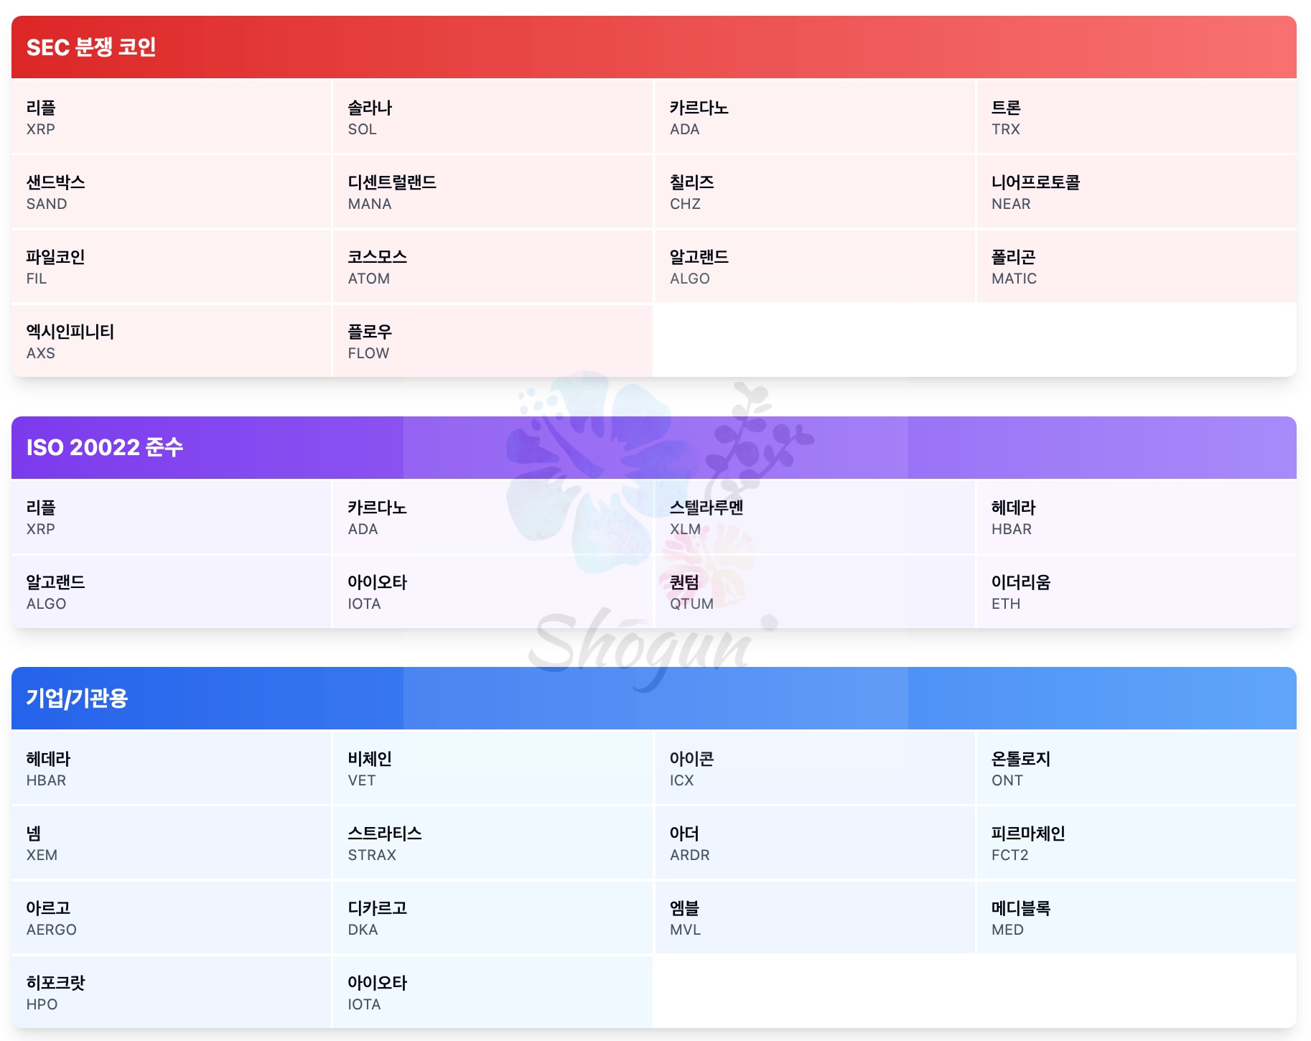Screen dimensions: 1311x1041
Task: Click the 피르마체인 FCT2 card
Action: click(x=1137, y=843)
